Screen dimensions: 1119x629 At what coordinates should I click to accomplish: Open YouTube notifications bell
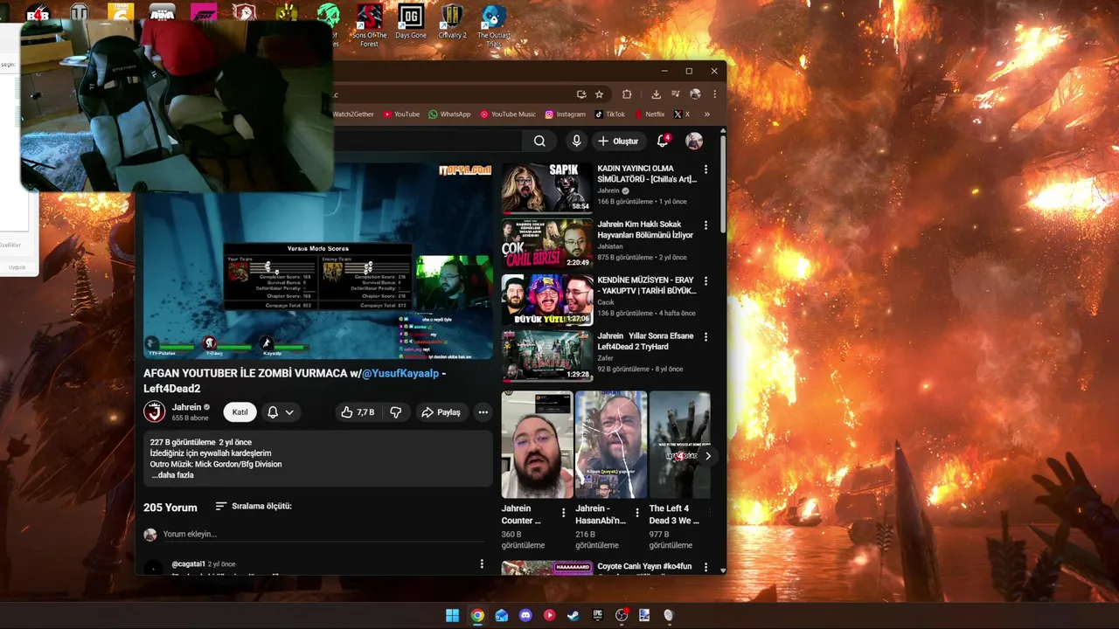click(x=663, y=141)
